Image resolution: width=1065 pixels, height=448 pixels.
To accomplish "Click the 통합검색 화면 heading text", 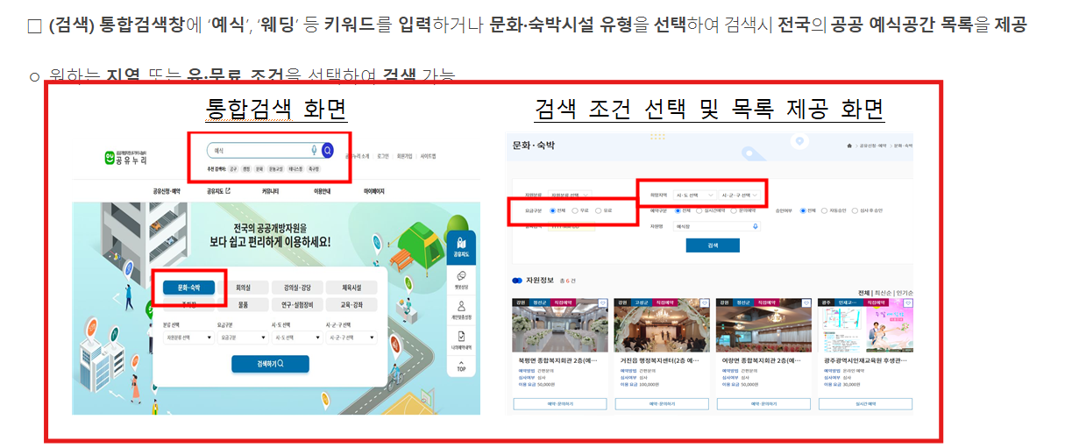I will [x=277, y=109].
